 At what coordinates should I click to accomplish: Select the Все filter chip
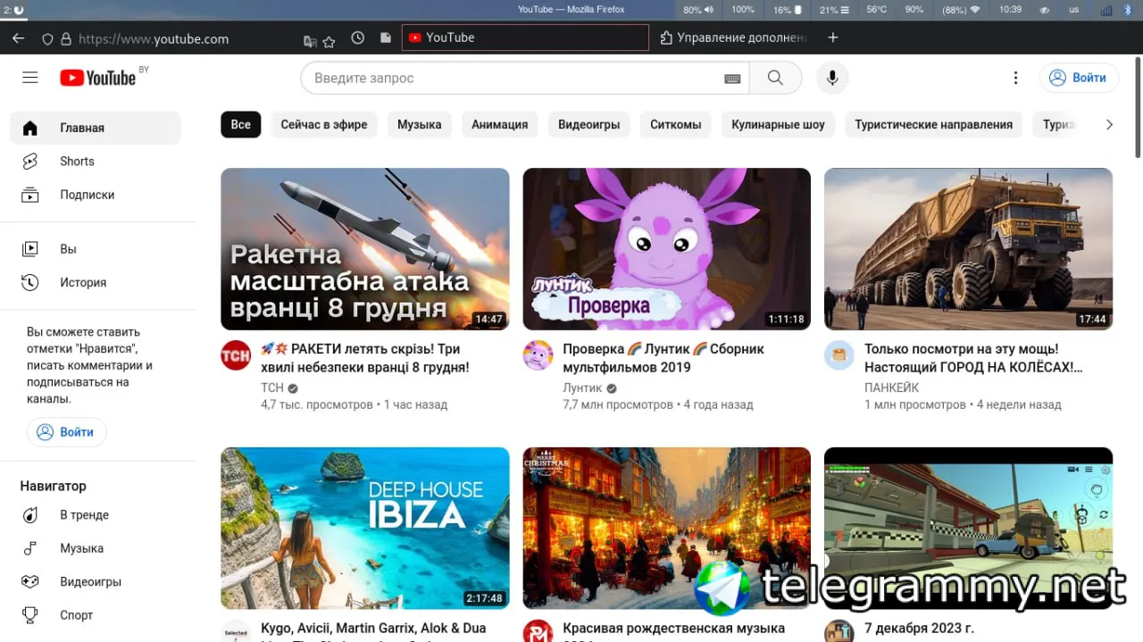241,124
